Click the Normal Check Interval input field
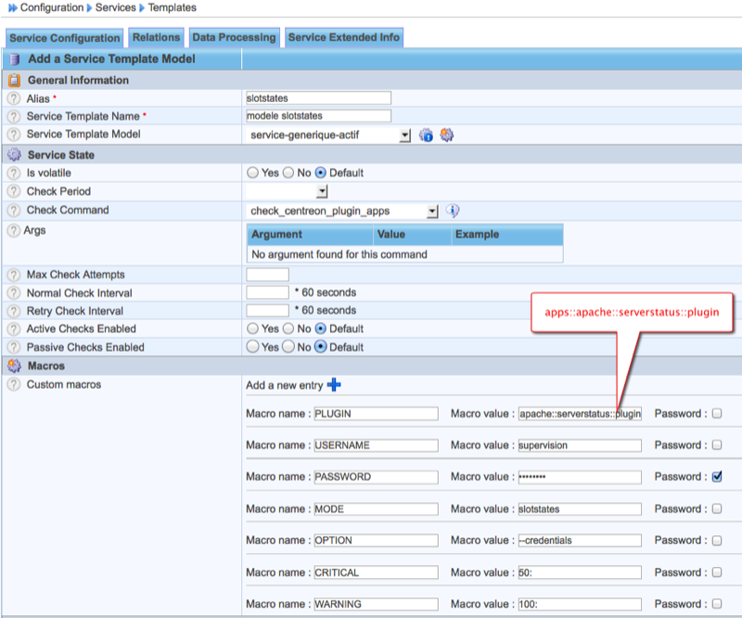The height and width of the screenshot is (618, 742). pyautogui.click(x=267, y=292)
